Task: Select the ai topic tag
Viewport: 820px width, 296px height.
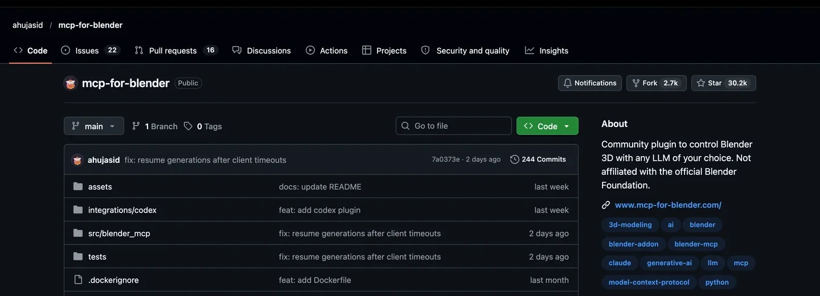Action: pyautogui.click(x=671, y=225)
